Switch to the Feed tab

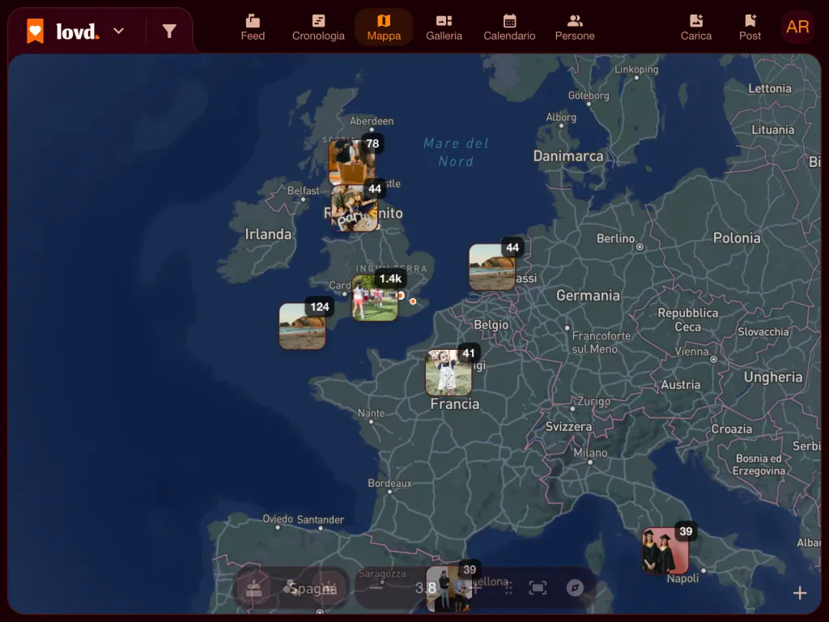pyautogui.click(x=253, y=28)
